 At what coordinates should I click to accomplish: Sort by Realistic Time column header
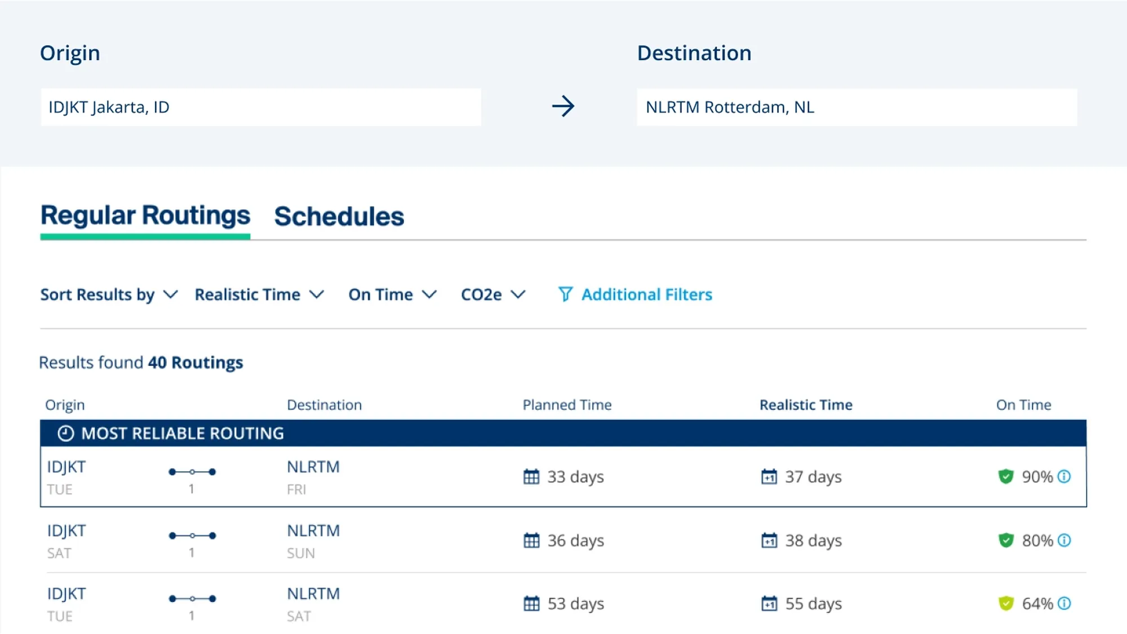click(x=805, y=405)
